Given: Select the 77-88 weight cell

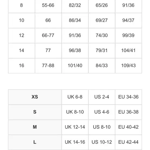Looking at the screenshot, I should click(48, 66).
